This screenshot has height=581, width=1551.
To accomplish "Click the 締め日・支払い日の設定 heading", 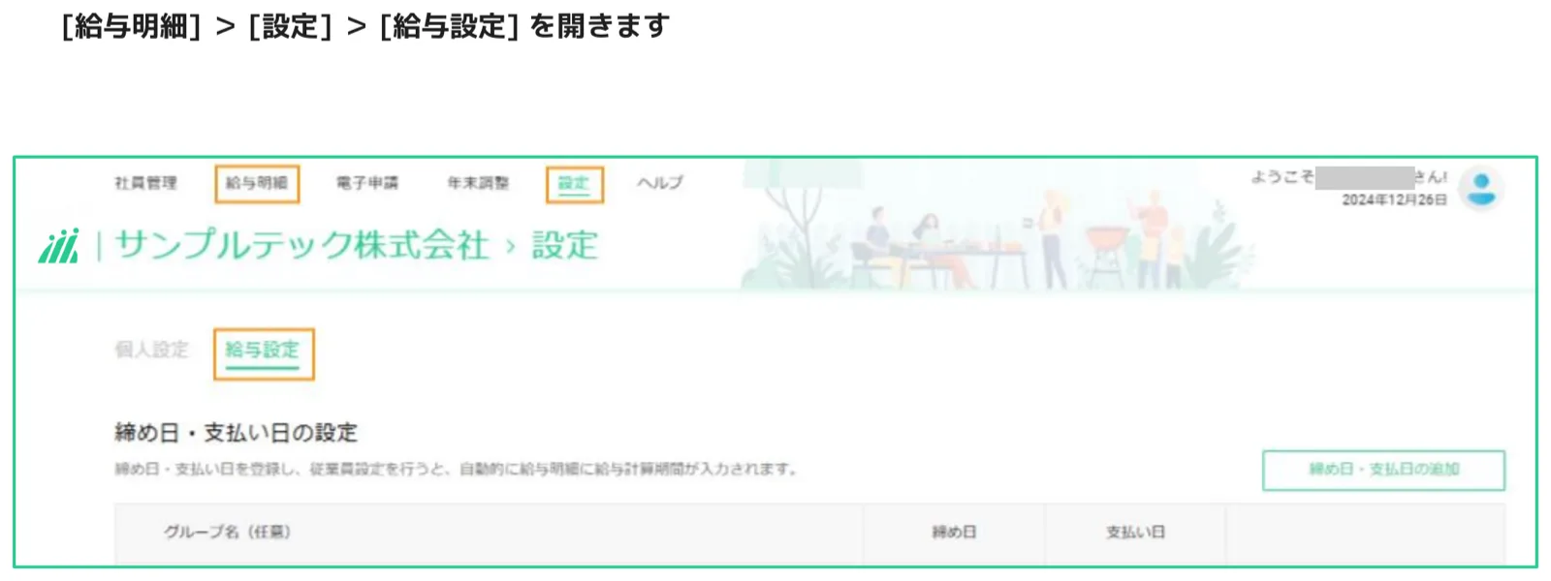I will [x=237, y=433].
